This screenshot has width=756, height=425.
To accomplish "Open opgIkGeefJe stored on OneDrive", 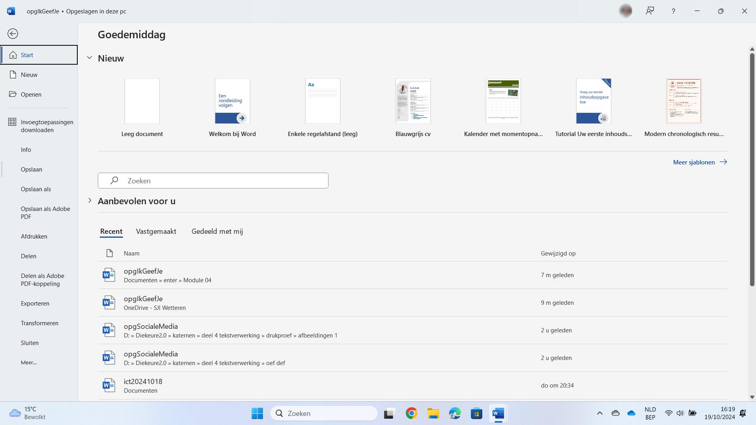I will 413,303.
